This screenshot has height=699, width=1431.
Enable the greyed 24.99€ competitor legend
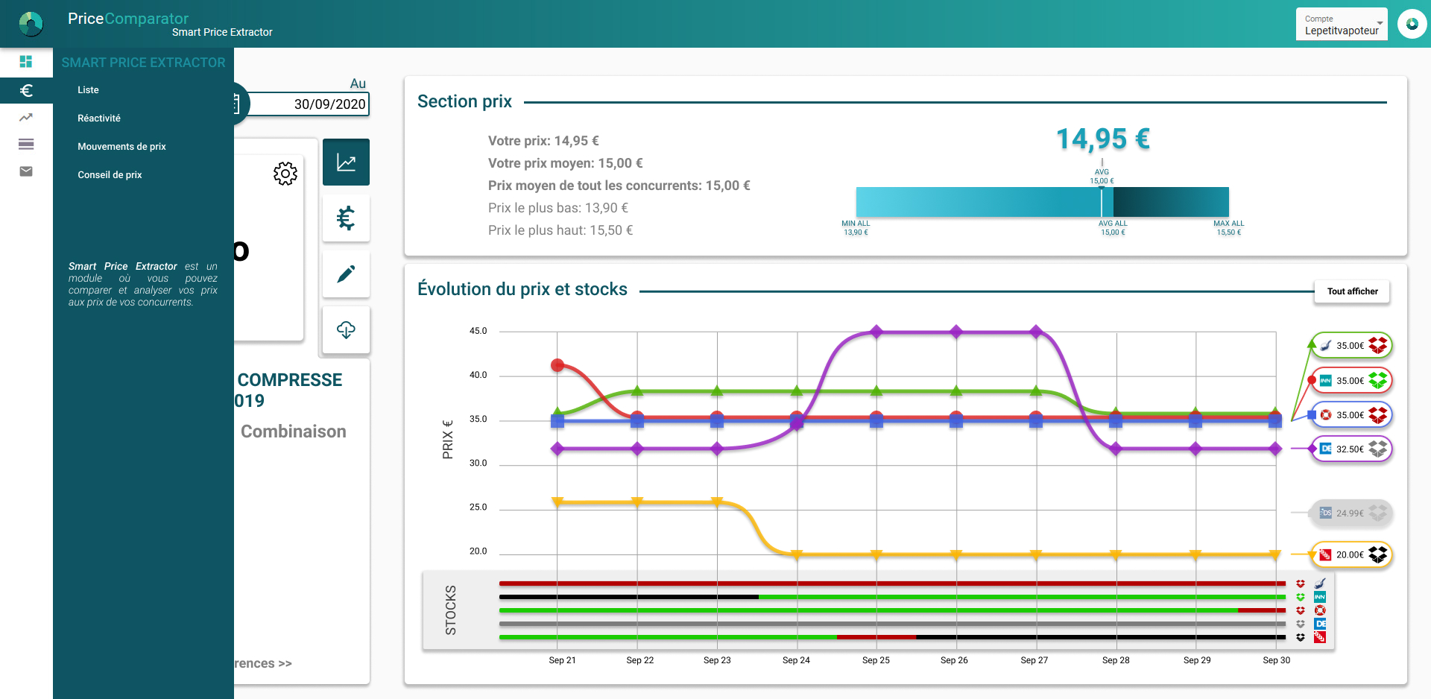(1351, 513)
